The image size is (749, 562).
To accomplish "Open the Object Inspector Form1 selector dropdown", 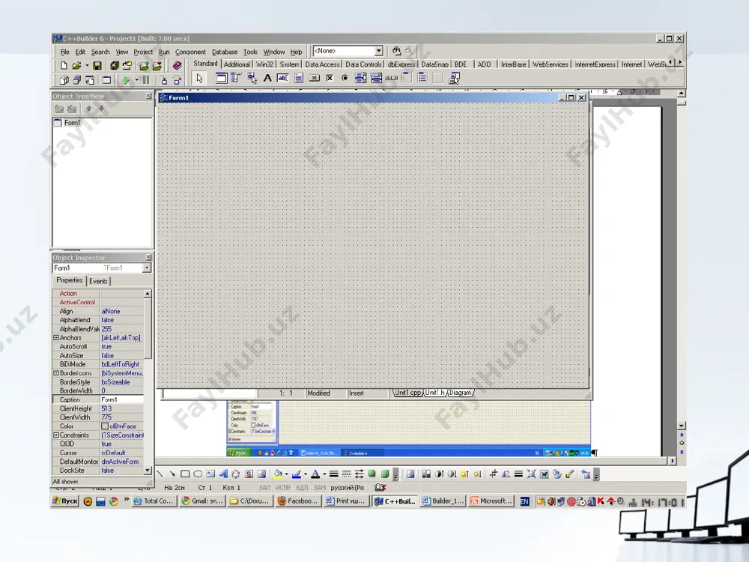I will click(147, 268).
